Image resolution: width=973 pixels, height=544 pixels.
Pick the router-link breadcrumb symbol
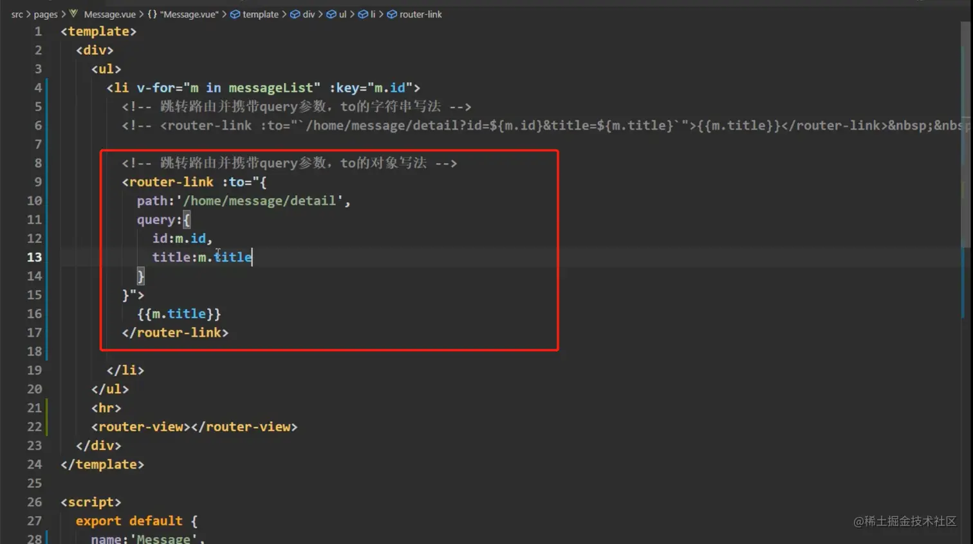point(414,14)
